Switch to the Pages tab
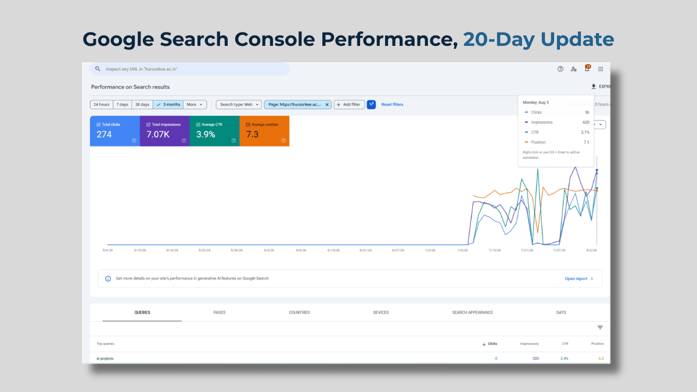 [x=220, y=312]
